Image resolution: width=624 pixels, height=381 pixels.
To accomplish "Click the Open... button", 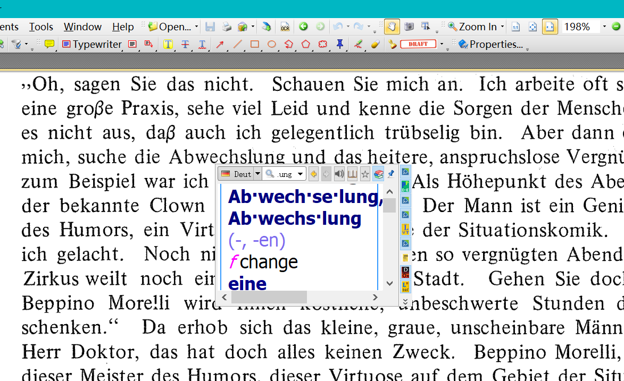I will pyautogui.click(x=170, y=27).
